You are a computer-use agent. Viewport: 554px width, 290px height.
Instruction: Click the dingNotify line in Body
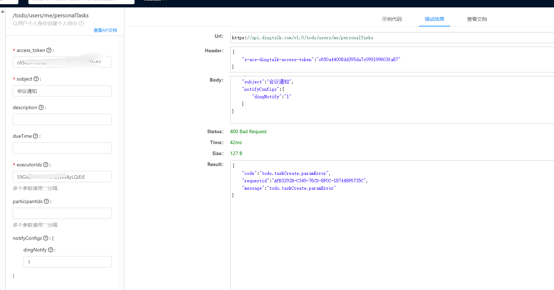(x=272, y=96)
